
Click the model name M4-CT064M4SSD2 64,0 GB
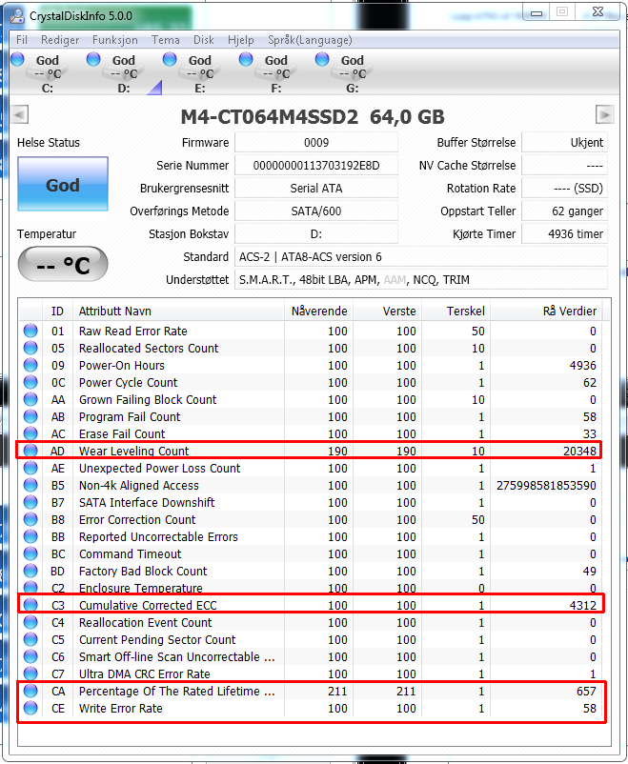click(x=313, y=116)
